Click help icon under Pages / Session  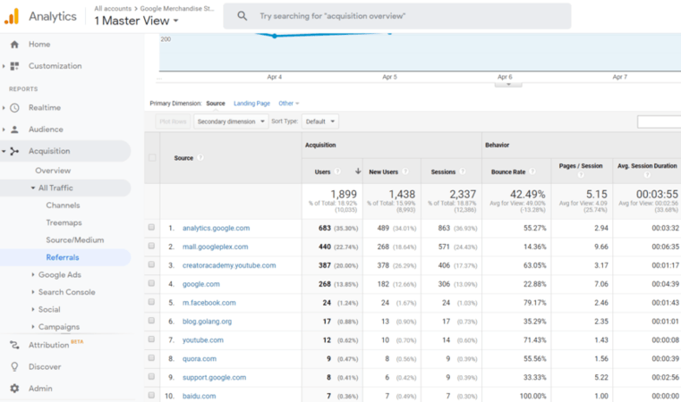[581, 175]
